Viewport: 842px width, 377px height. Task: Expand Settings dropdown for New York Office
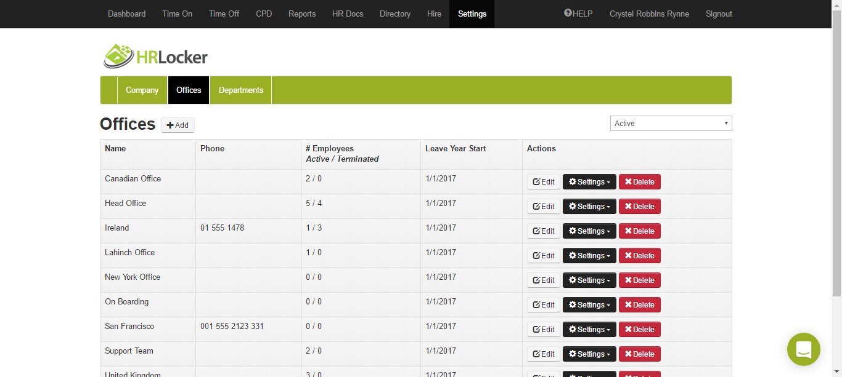point(589,280)
